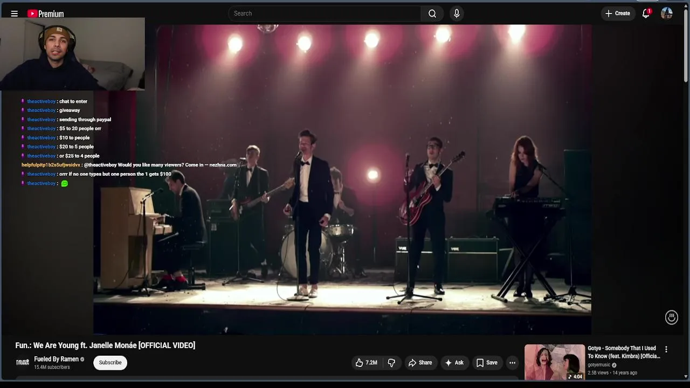690x388 pixels.
Task: Dislike the video with thumbs-down
Action: 391,363
